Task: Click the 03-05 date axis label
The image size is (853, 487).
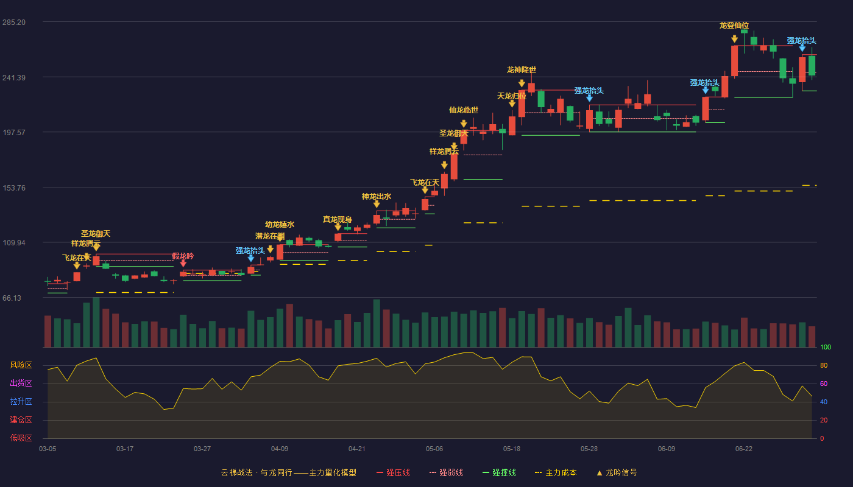Action: coord(48,449)
